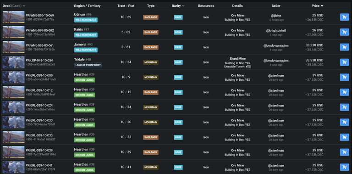Click cart icon for Jamonji #93 listing

tap(344, 47)
